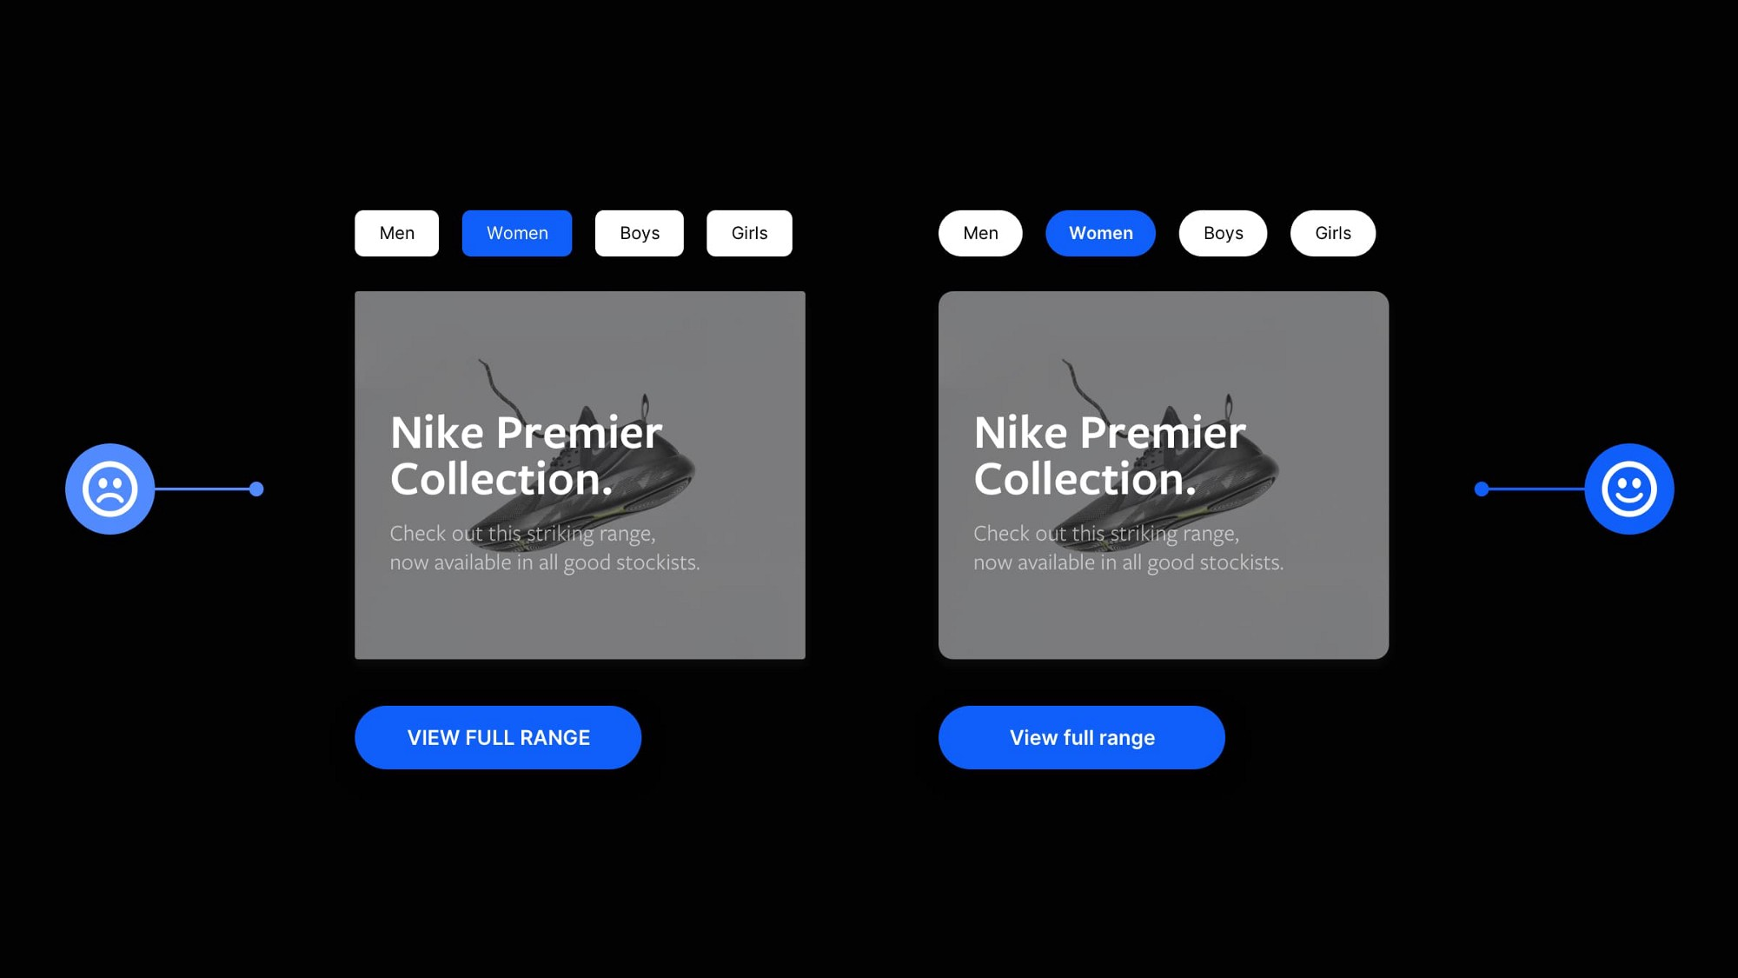Drag the left sentiment rating slider

[255, 489]
